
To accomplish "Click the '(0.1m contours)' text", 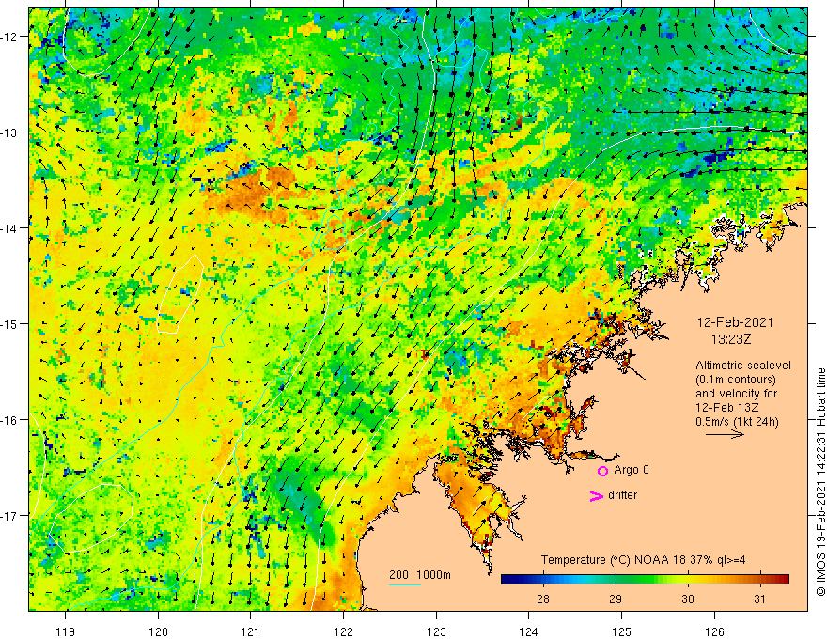I will (x=736, y=380).
